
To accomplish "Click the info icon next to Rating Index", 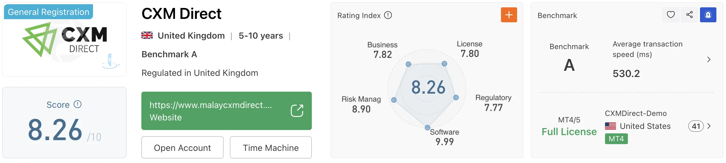I will tap(388, 15).
